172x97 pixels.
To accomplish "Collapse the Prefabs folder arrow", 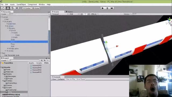I will 3,81.
